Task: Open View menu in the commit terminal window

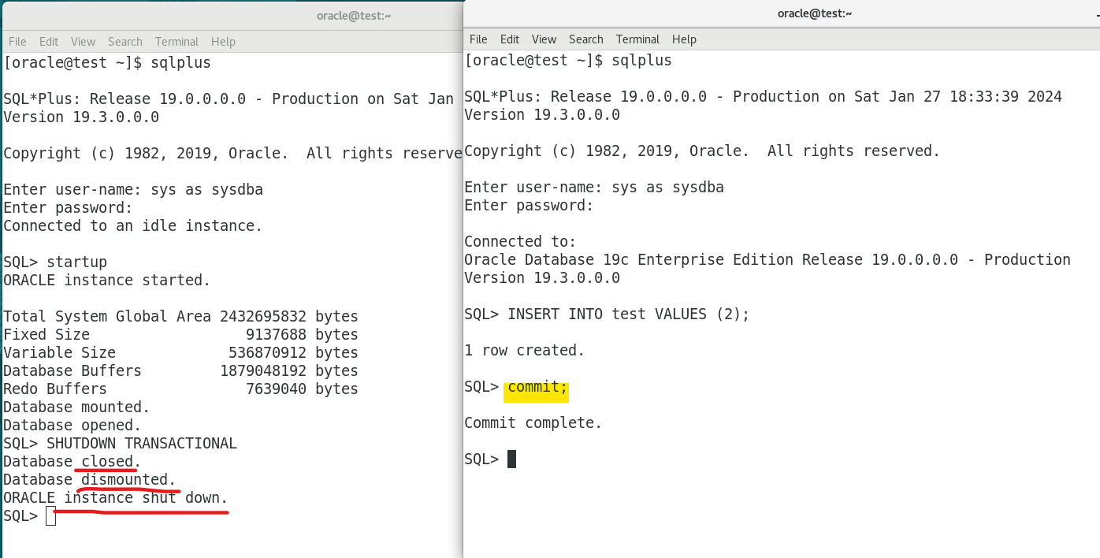Action: coord(544,39)
